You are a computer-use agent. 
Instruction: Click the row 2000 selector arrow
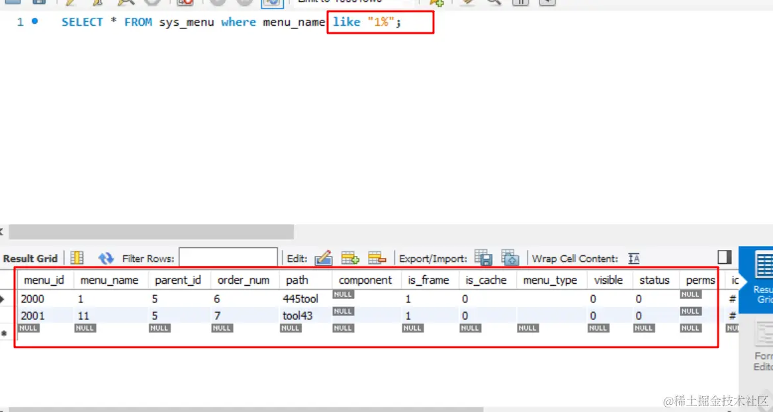[3, 299]
